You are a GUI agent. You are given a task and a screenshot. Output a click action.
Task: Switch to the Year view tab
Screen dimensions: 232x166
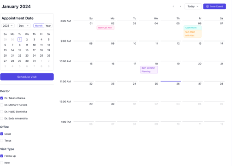(48, 26)
